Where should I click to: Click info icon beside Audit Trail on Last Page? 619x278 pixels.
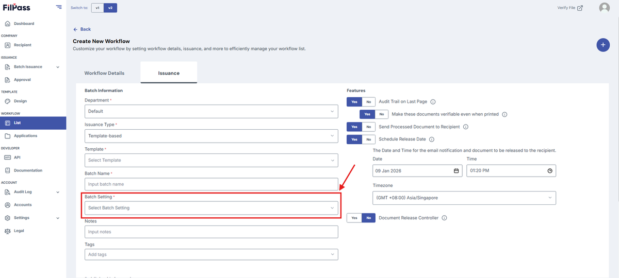(x=433, y=102)
